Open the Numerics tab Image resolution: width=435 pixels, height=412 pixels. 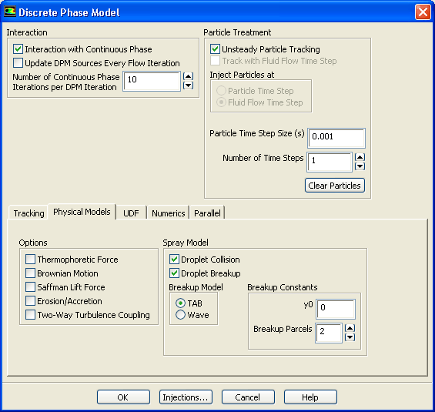pos(168,213)
